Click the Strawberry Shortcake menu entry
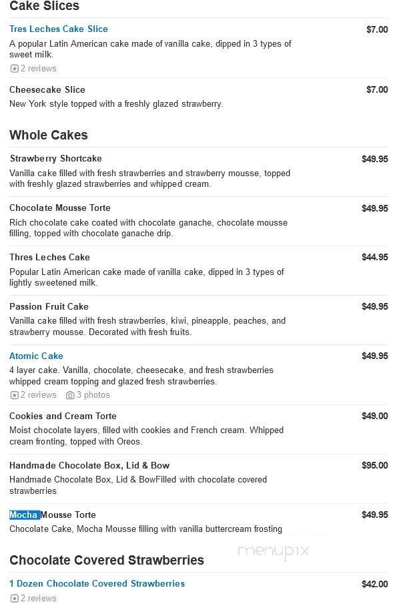 (55, 158)
